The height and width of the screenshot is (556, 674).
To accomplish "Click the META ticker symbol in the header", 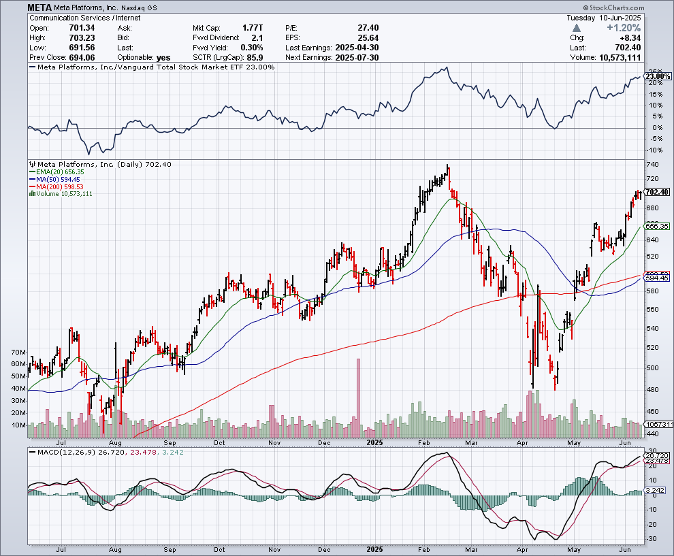I will (x=40, y=7).
